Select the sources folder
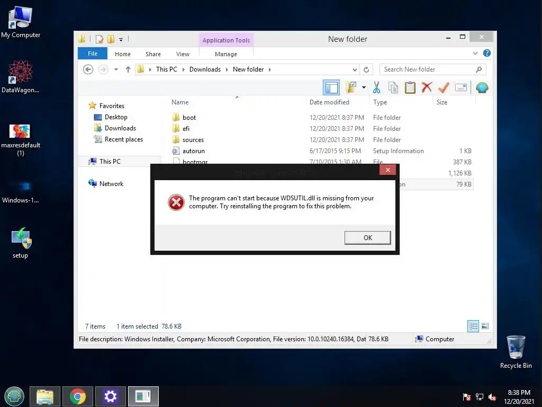Image resolution: width=542 pixels, height=407 pixels. coord(193,140)
